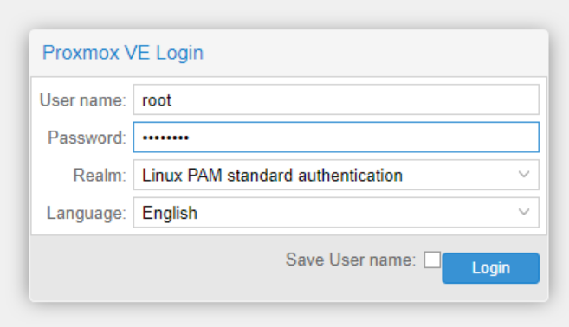
Task: Click the User name label
Action: (83, 100)
